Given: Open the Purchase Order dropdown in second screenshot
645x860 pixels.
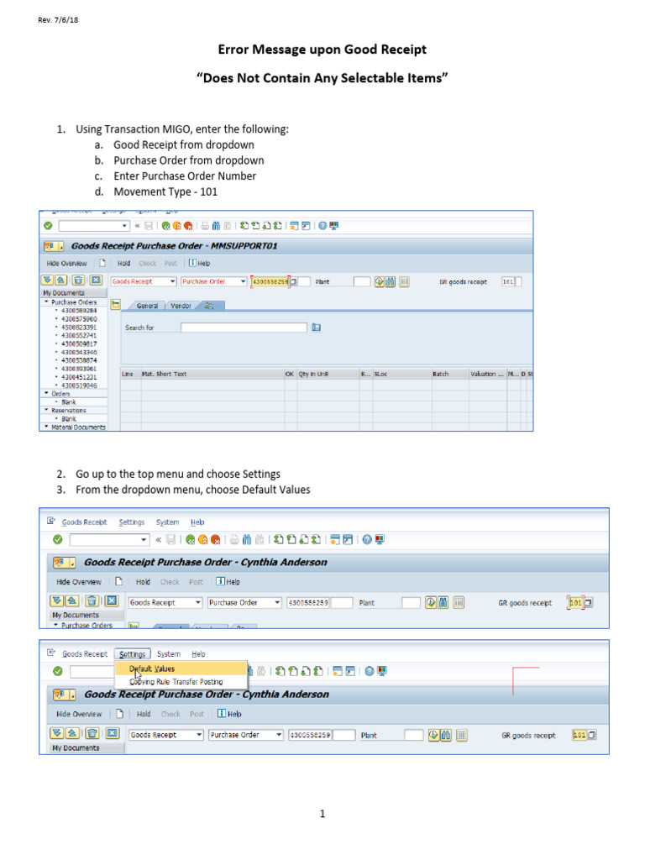Looking at the screenshot, I should tap(277, 603).
